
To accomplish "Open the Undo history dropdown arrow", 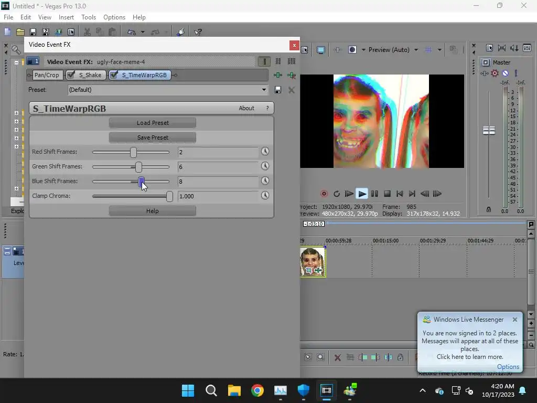I will (x=143, y=32).
